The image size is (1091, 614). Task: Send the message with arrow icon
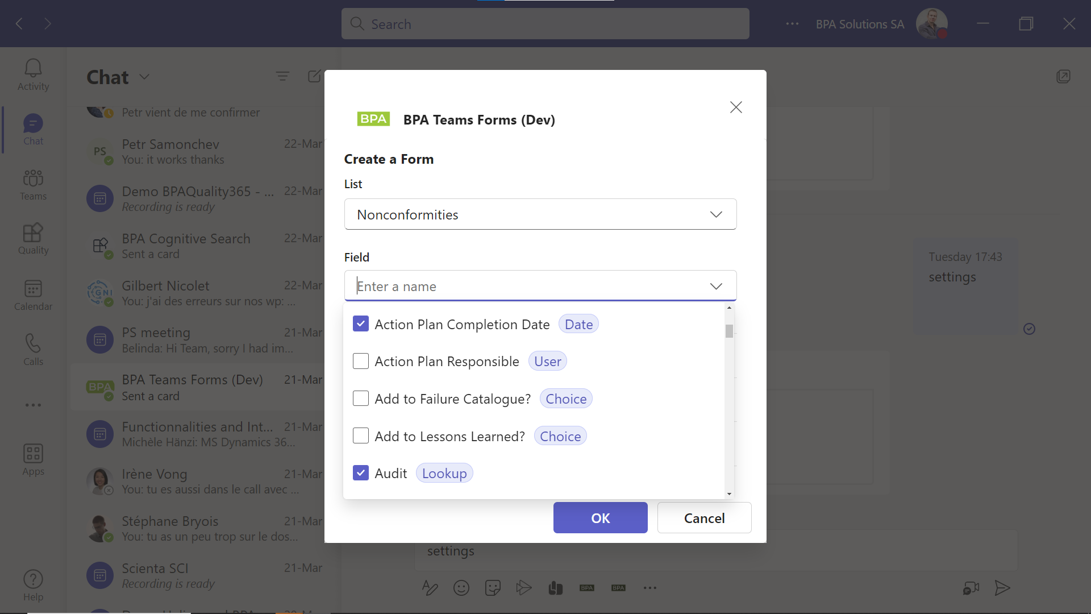(x=1002, y=588)
